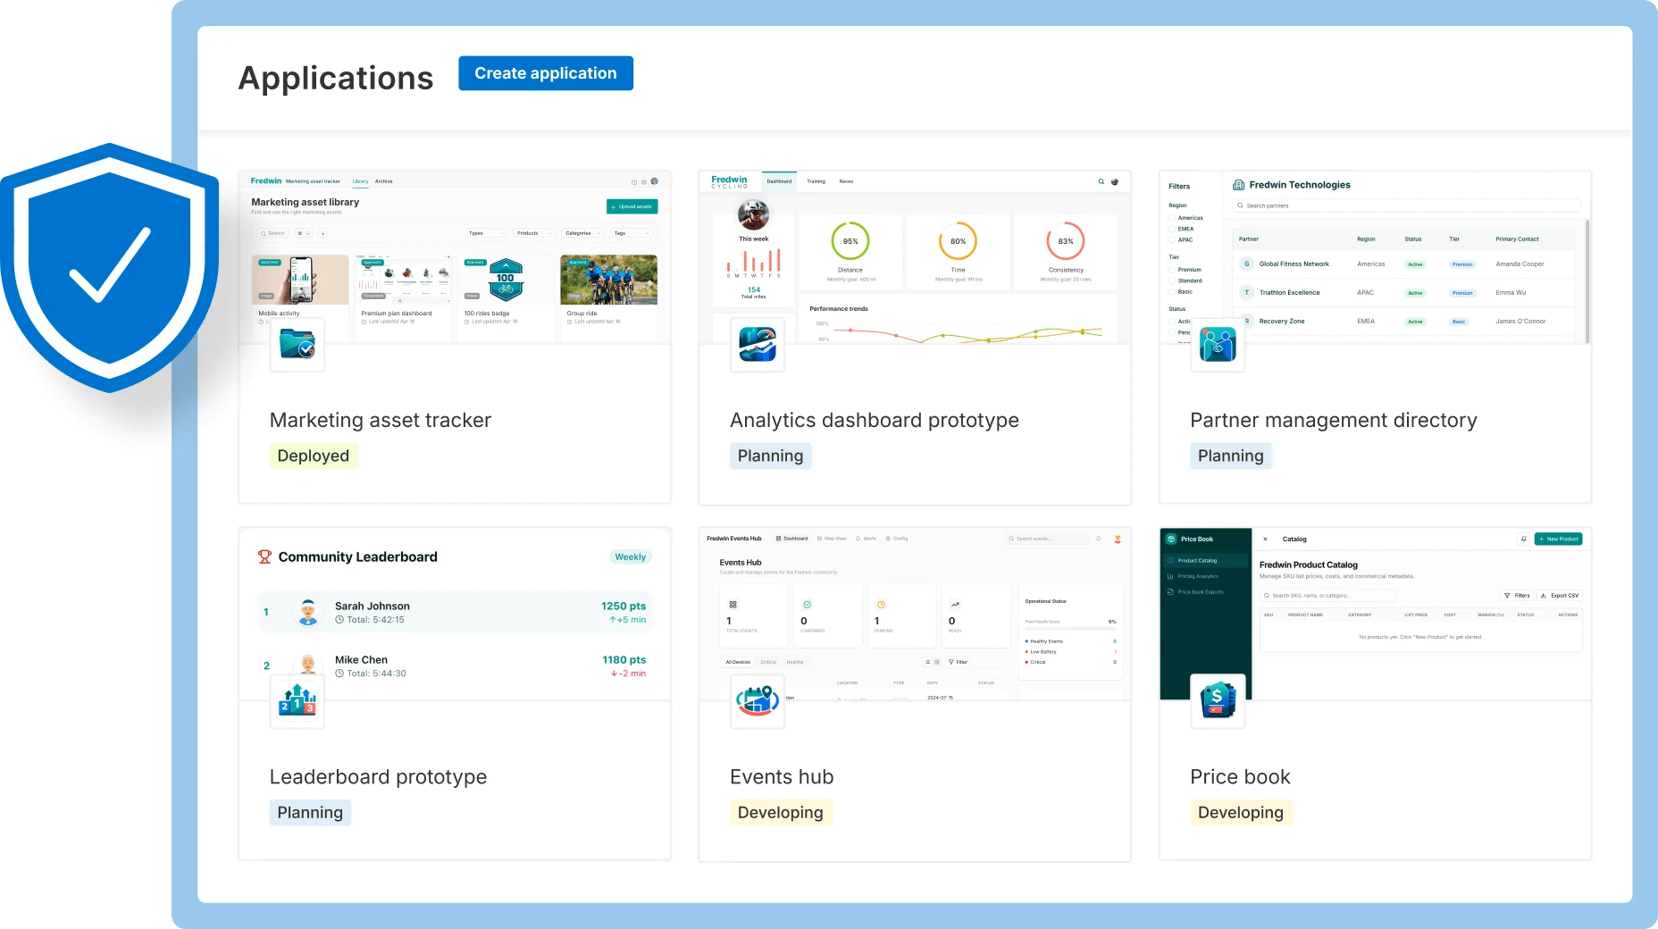Open the Products dropdown in asset library
Image resolution: width=1658 pixels, height=929 pixels.
pyautogui.click(x=535, y=233)
